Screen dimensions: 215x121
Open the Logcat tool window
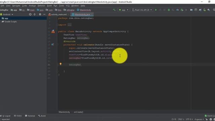tap(5, 116)
